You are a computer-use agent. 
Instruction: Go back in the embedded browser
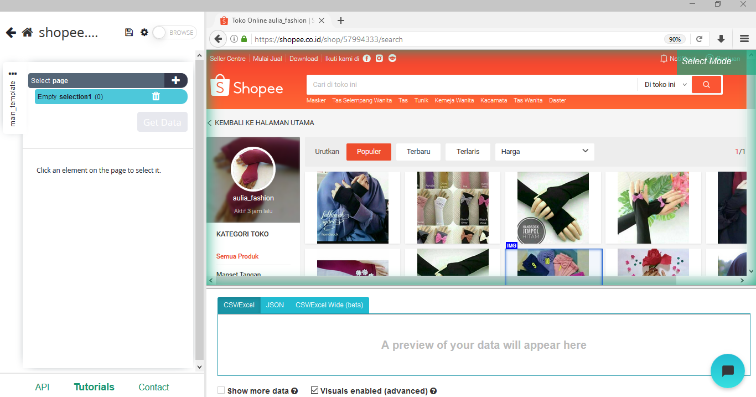[x=218, y=39]
